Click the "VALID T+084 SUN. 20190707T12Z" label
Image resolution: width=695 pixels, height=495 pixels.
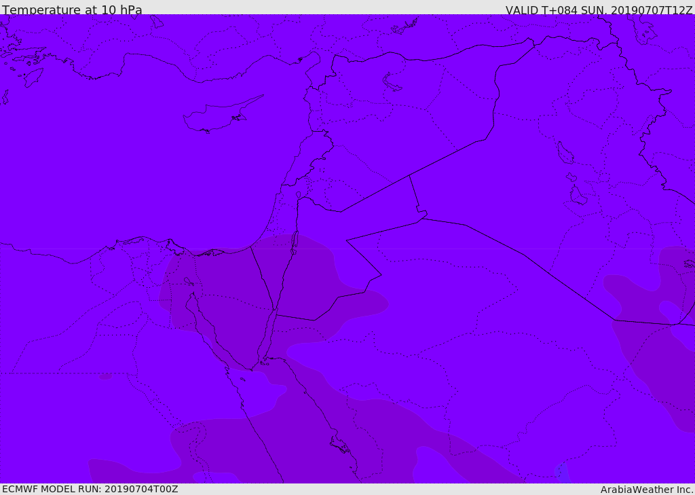[599, 10]
